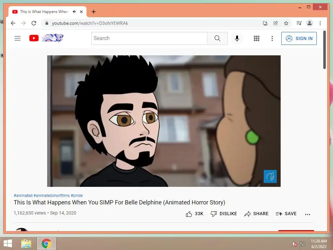Open the taskbar clock showing 11:20 AM
Screen dimensions: 333x250
click(x=319, y=244)
